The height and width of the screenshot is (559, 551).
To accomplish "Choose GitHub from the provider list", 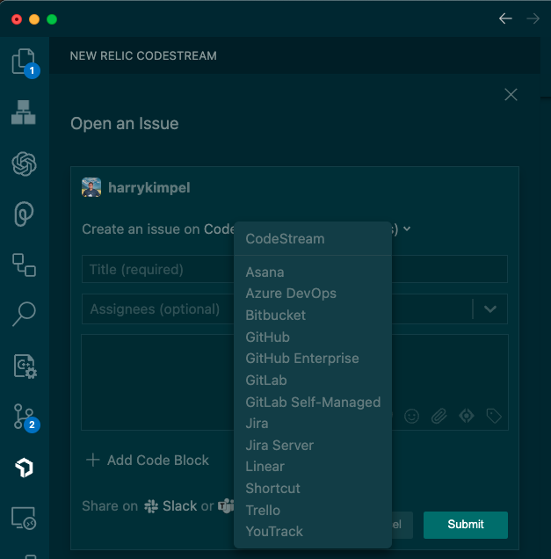I will pyautogui.click(x=267, y=337).
